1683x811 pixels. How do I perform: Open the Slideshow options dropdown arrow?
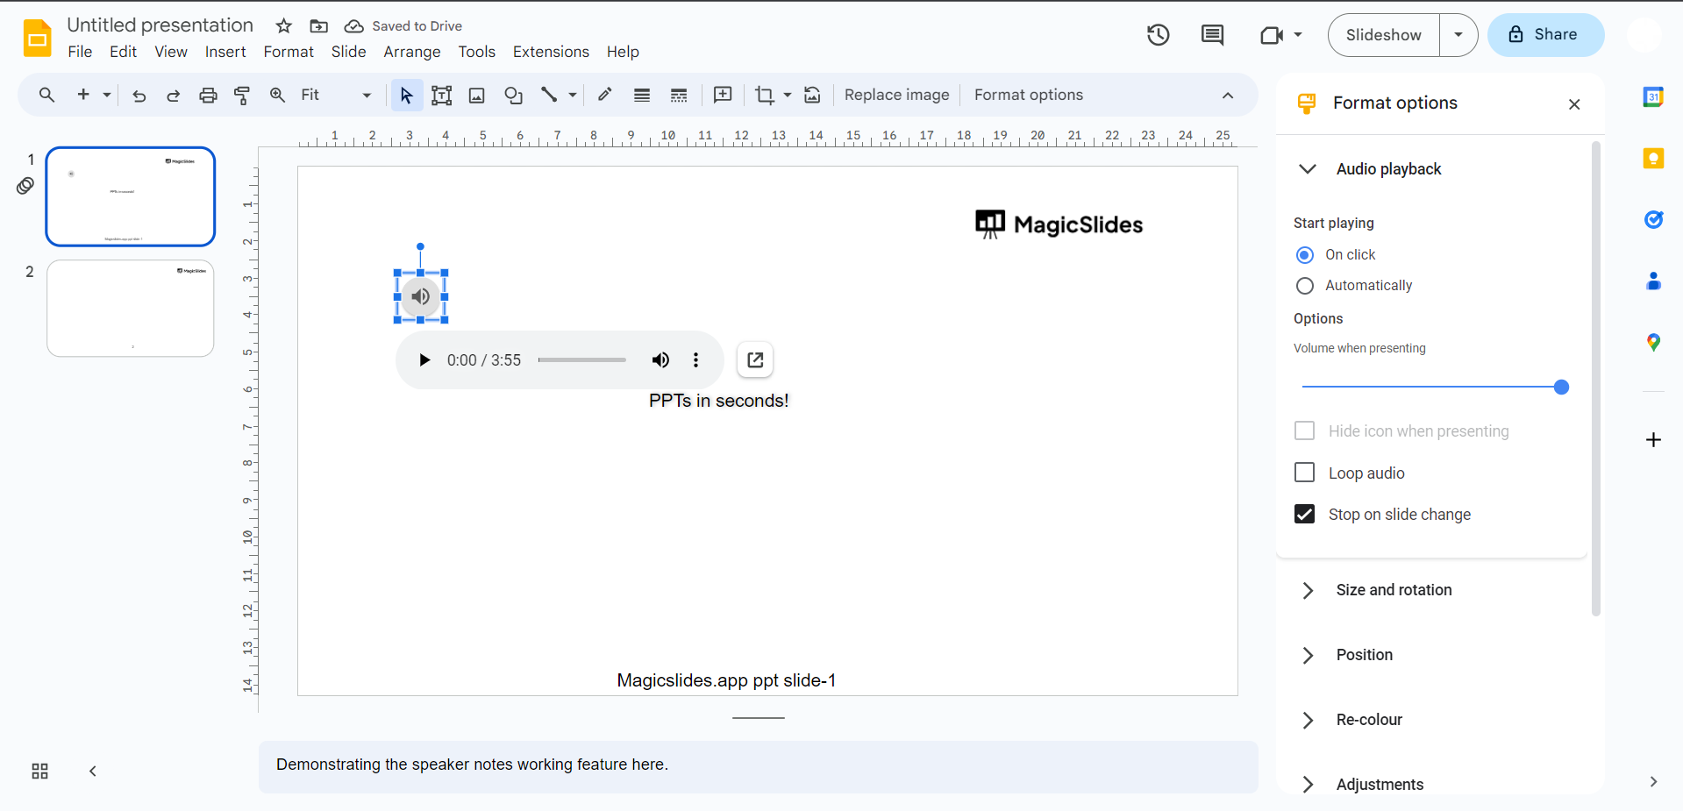tap(1458, 35)
